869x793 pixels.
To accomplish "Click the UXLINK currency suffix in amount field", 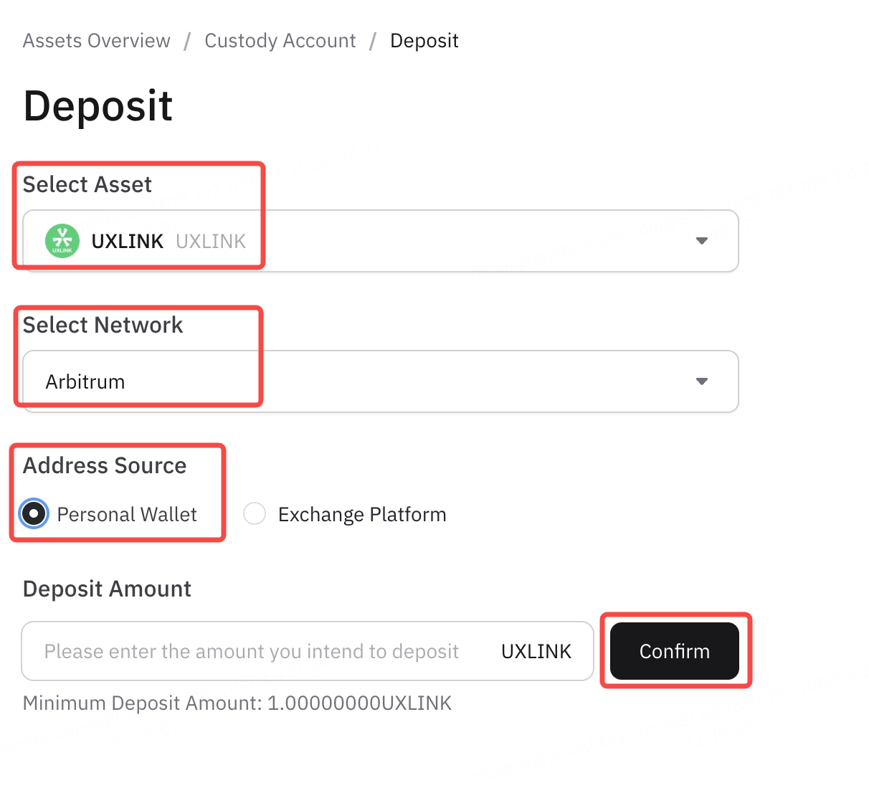I will click(536, 651).
